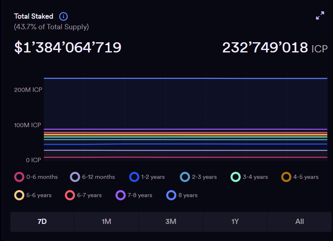Click the 0 ICP axis label
Screen dimensions: 333x241
click(x=34, y=160)
